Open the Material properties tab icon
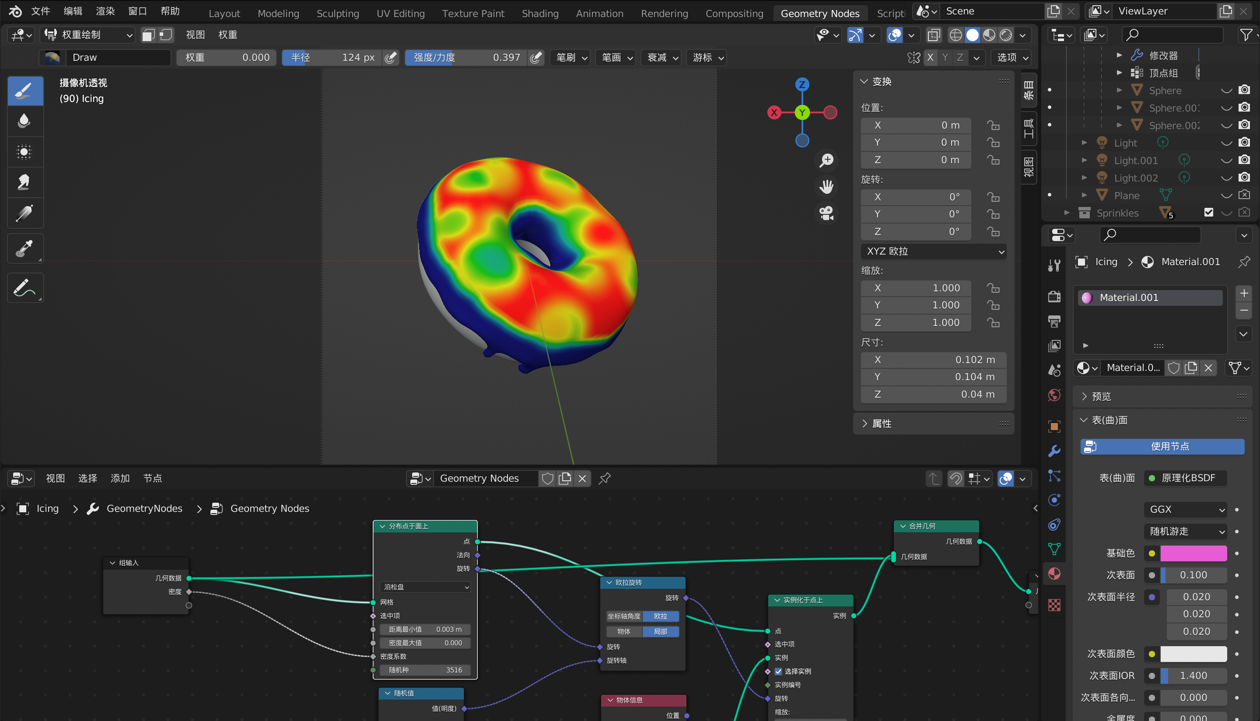Image resolution: width=1260 pixels, height=721 pixels. pos(1054,574)
